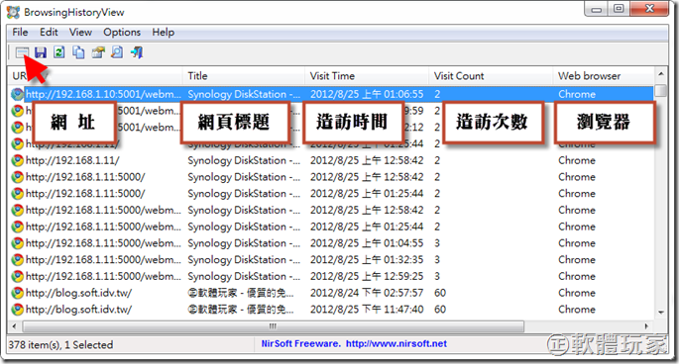Screen dimensions: 679x364
Task: Click the Chrome icon of the http://192.168.1.11/ 12:58:42 row
Action: pyautogui.click(x=17, y=161)
